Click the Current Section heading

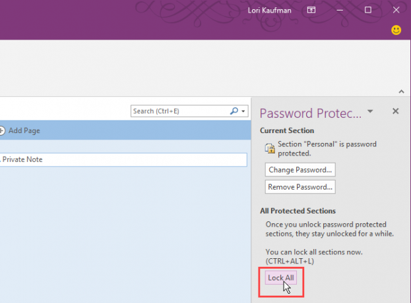(287, 130)
